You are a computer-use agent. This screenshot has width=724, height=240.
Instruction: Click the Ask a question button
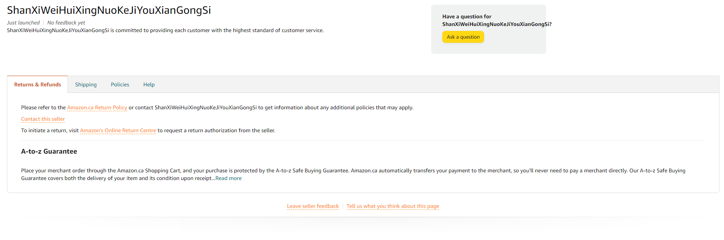463,37
